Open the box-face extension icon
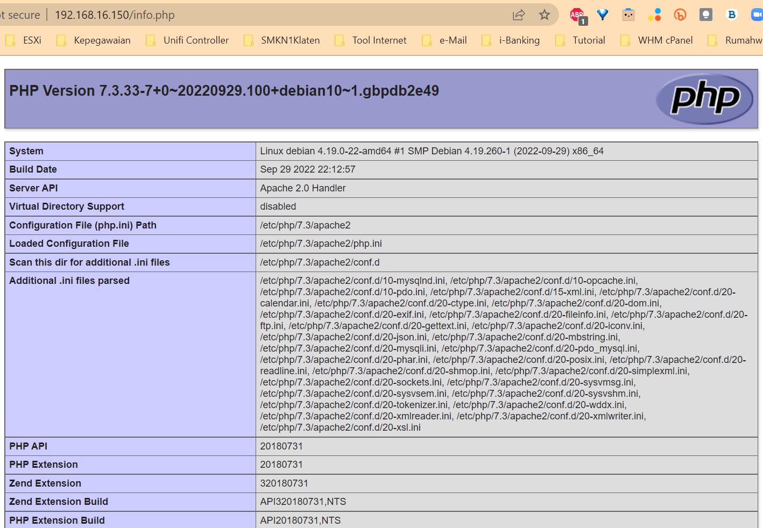Image resolution: width=763 pixels, height=528 pixels. point(628,15)
